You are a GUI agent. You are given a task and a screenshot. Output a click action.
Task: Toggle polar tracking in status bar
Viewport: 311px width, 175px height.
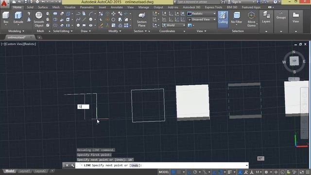click(195, 172)
